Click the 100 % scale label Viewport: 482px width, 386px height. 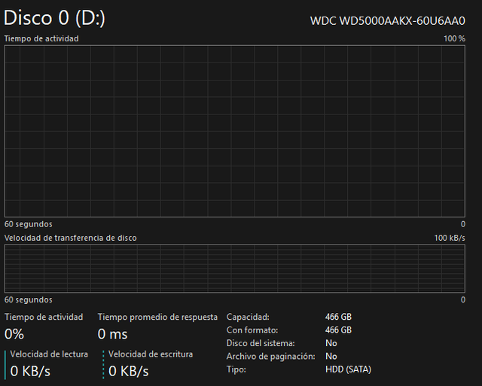click(x=454, y=38)
